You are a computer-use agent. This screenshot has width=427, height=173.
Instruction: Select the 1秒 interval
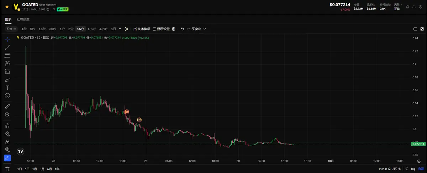pos(24,29)
